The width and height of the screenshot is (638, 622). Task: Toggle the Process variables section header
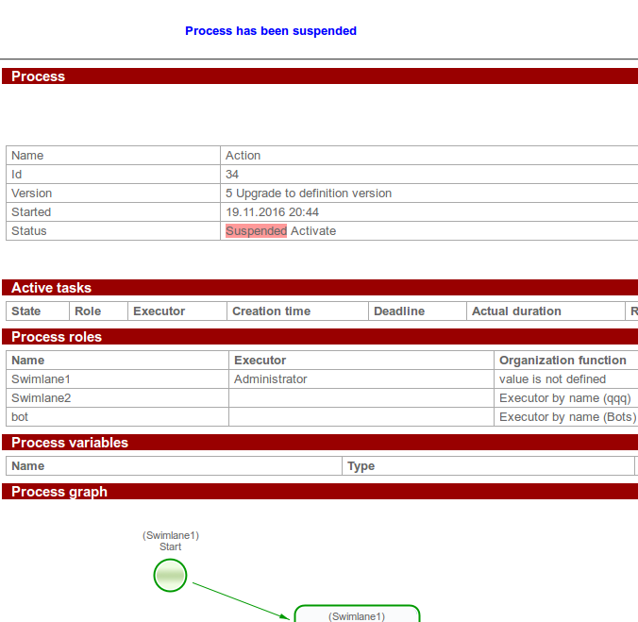[x=69, y=443]
